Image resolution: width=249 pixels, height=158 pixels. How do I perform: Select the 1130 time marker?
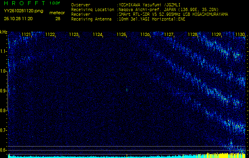coord(240,35)
